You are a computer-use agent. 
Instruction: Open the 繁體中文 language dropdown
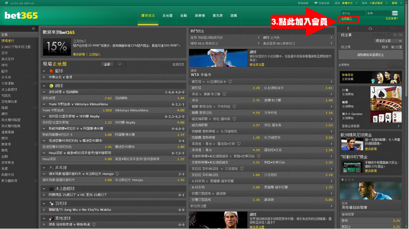349,3
